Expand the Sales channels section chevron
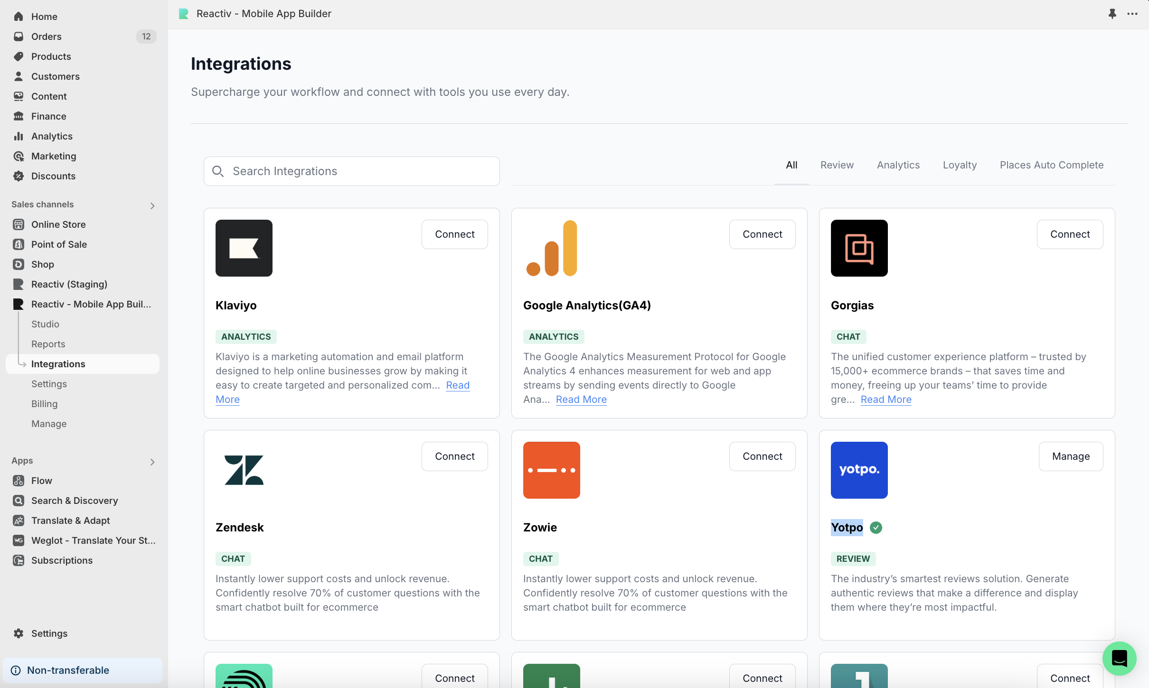Screen dimensions: 1149x688 point(152,205)
